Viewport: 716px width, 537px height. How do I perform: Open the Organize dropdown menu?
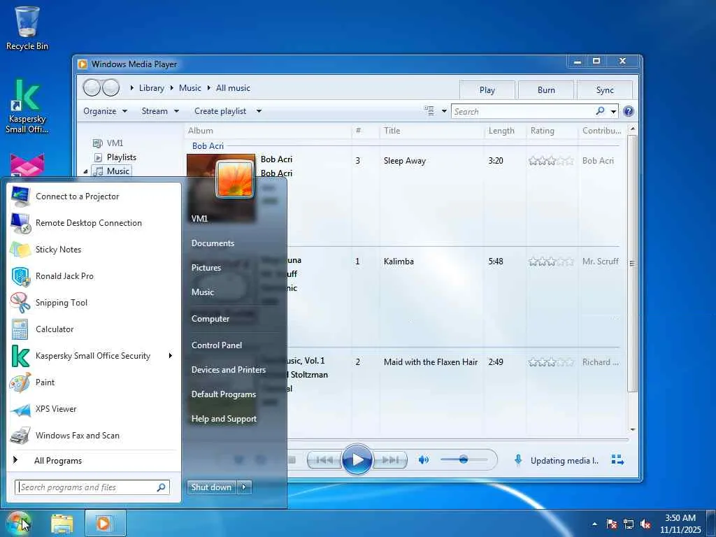[105, 111]
